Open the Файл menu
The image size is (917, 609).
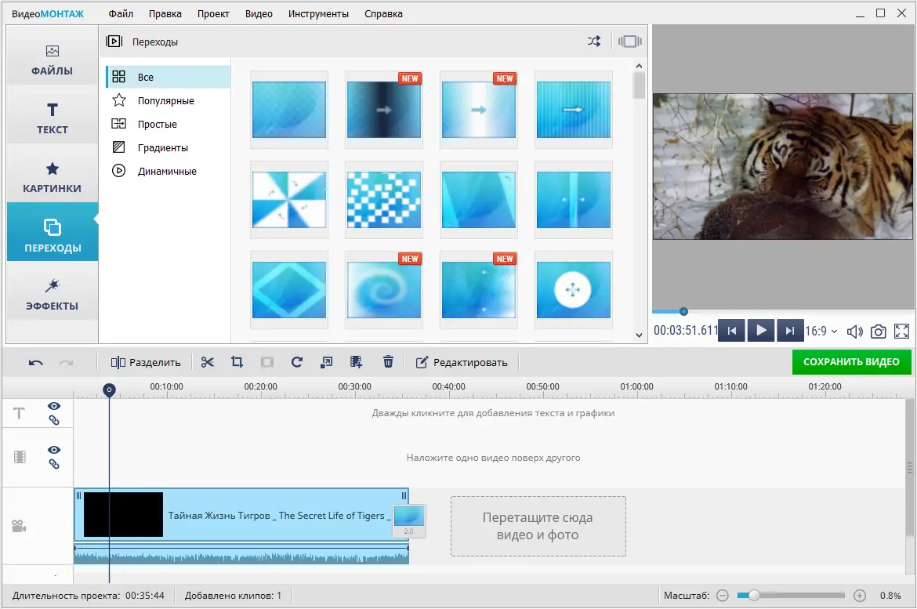pos(121,13)
